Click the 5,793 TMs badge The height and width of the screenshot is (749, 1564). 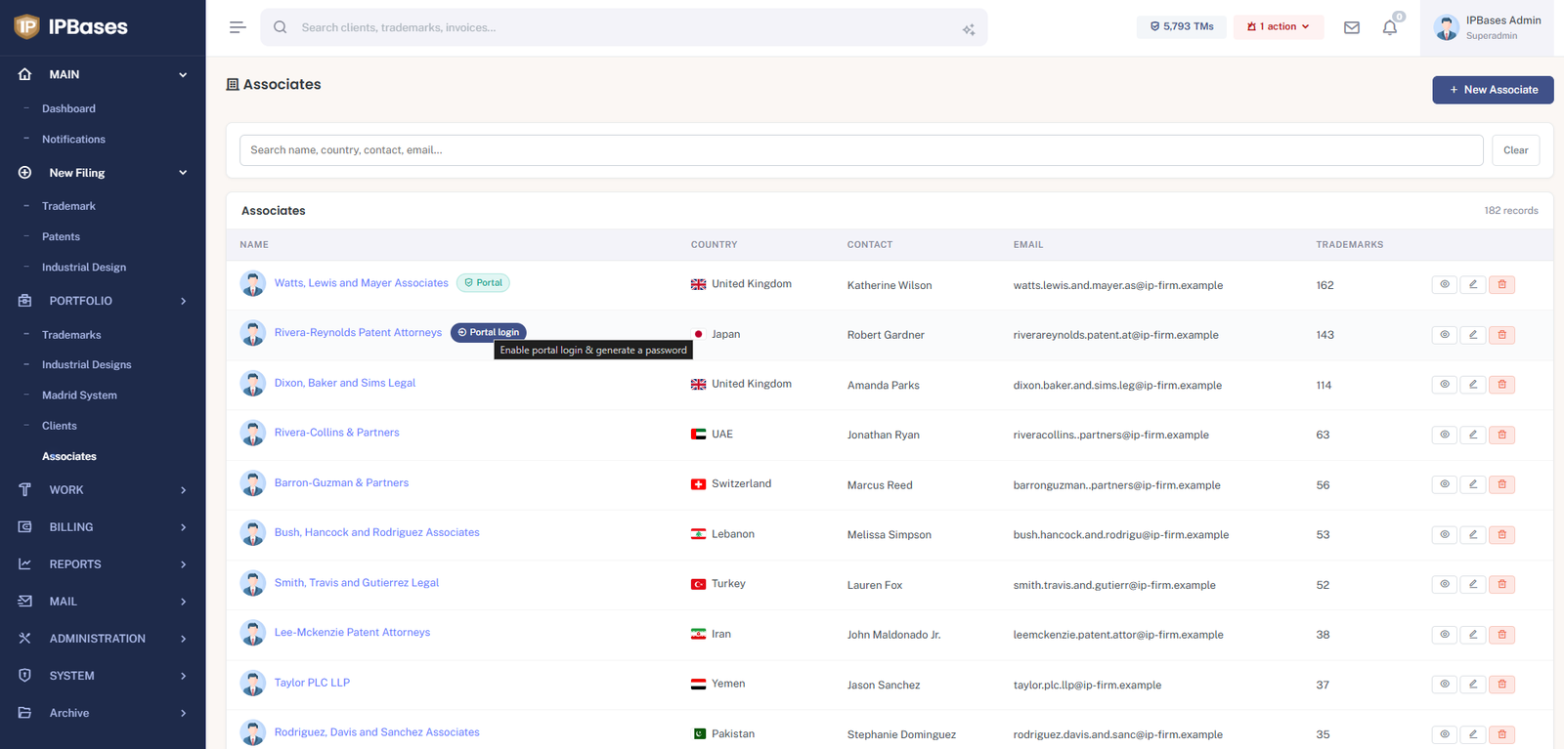[x=1181, y=27]
